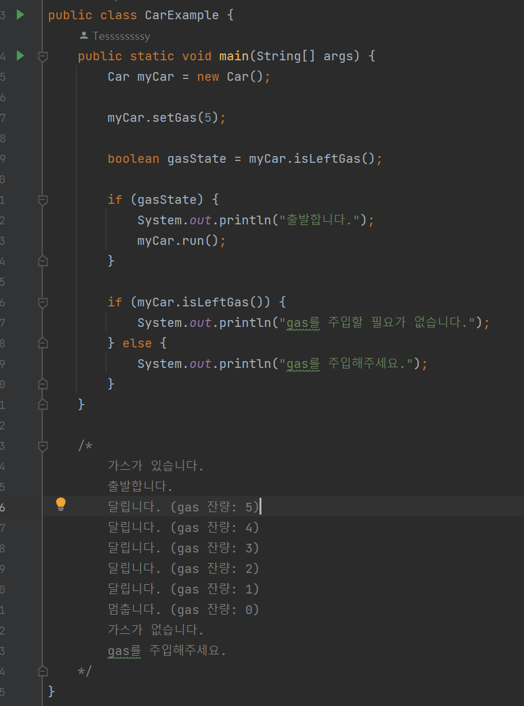This screenshot has width=524, height=706.
Task: Click the author icon beside Tessssssssy
Action: click(83, 35)
